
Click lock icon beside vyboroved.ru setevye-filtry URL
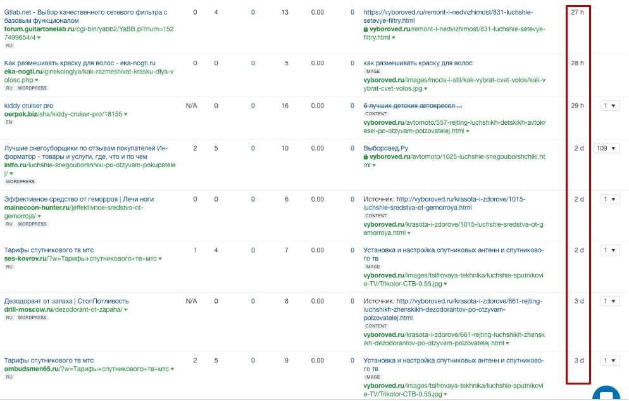click(366, 29)
